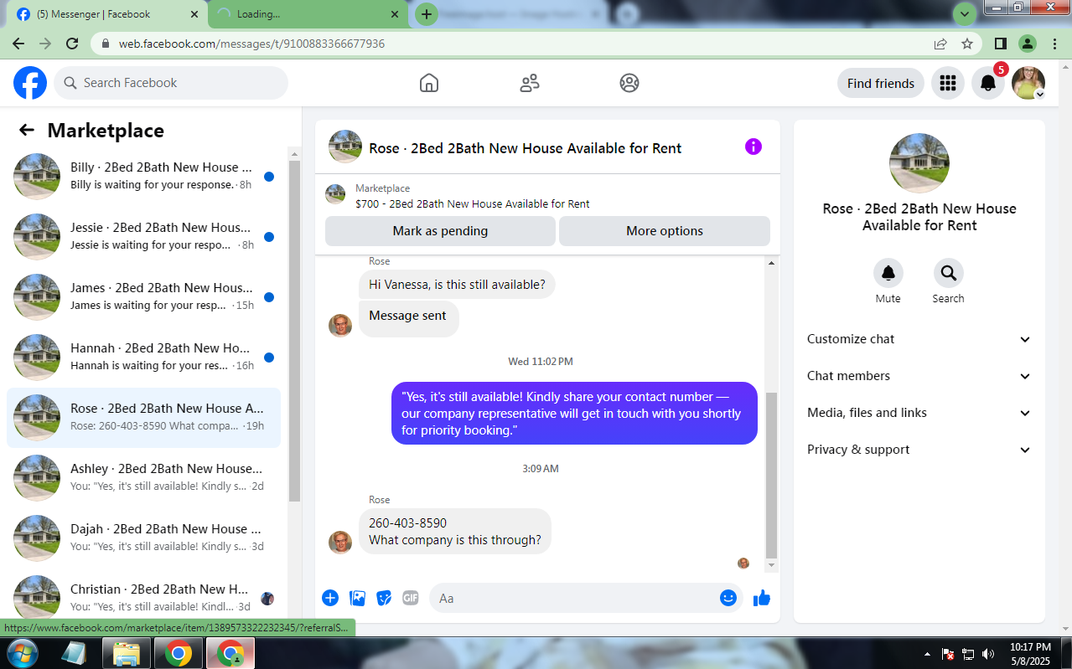The width and height of the screenshot is (1072, 669).
Task: Open Dajah's conversation in the list
Action: click(143, 538)
